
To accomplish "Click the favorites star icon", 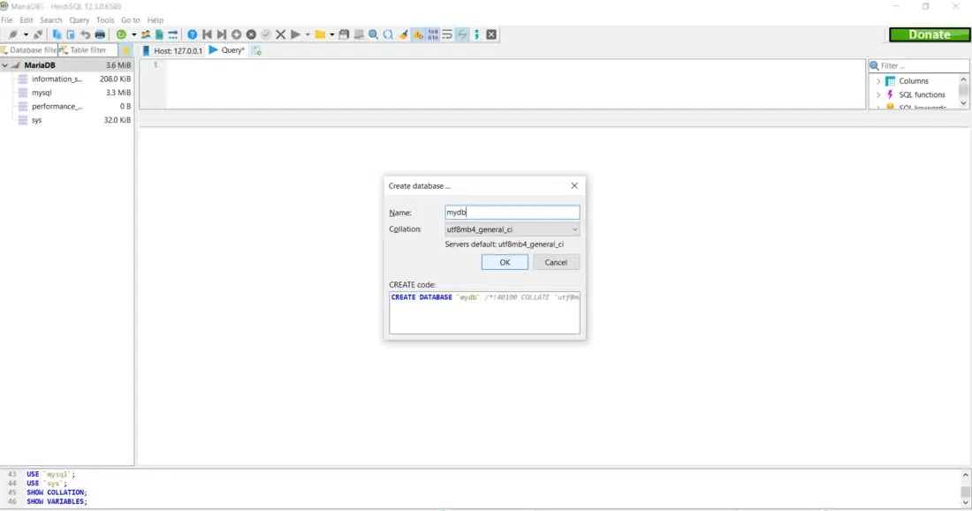I will pos(125,50).
